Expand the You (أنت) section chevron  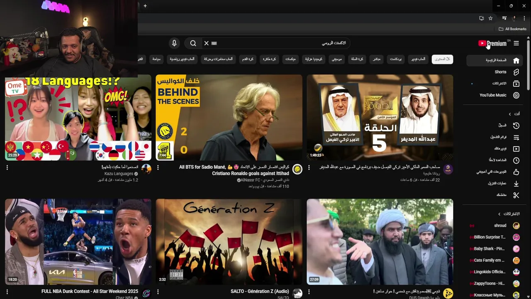click(x=510, y=114)
